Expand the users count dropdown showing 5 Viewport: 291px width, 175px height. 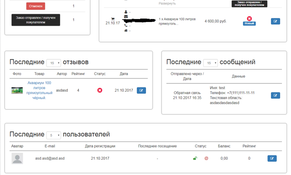pos(54,135)
